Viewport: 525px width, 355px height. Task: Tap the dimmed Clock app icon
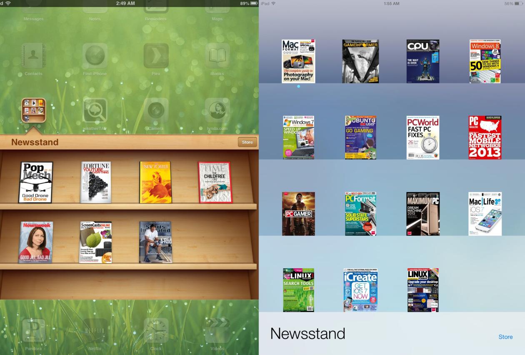[x=156, y=331]
